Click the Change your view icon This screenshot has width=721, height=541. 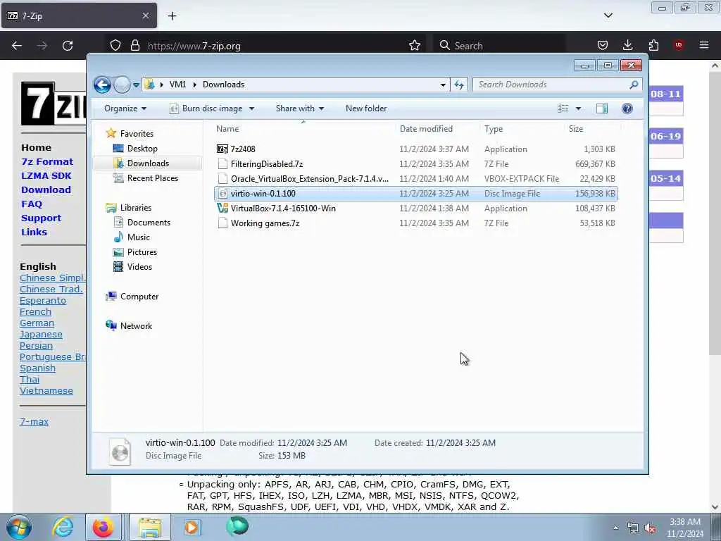coord(563,108)
